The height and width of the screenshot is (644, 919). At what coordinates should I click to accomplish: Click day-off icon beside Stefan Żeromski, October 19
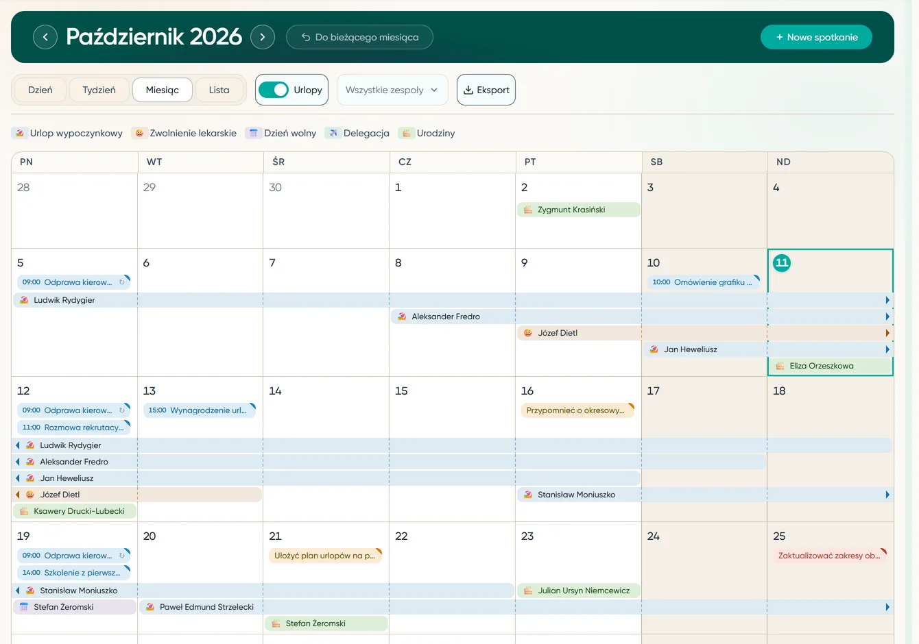pyautogui.click(x=24, y=607)
